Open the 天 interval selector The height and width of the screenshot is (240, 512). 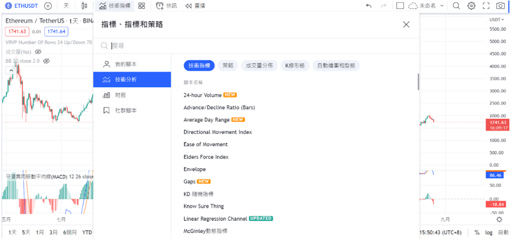pyautogui.click(x=66, y=6)
